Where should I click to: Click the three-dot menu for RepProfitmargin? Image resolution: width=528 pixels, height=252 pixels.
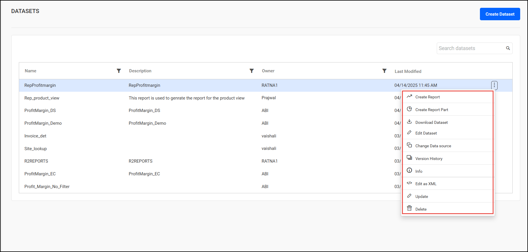click(494, 85)
